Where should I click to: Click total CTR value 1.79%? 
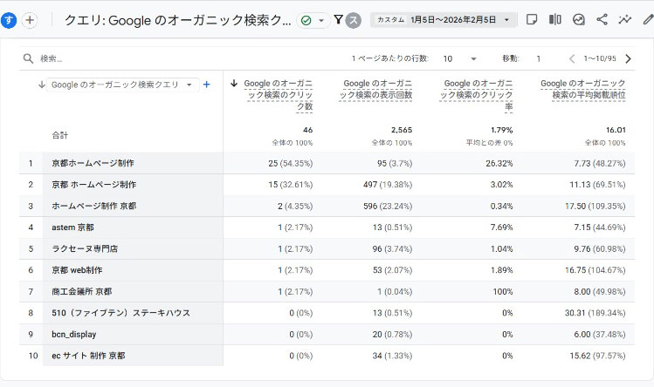click(502, 130)
